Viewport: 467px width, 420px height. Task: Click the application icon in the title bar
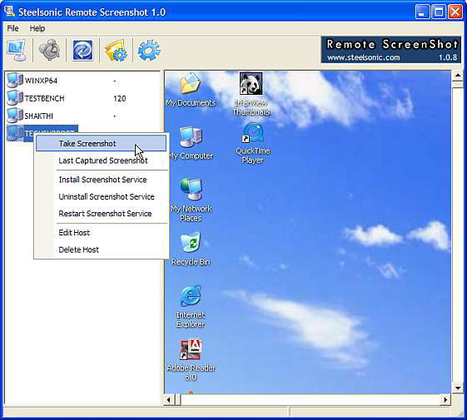(9, 12)
